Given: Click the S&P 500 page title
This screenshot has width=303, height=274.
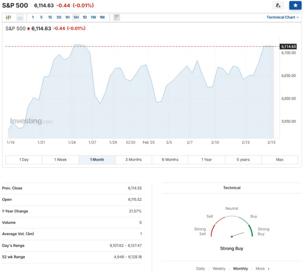Looking at the screenshot, I should click(15, 5).
